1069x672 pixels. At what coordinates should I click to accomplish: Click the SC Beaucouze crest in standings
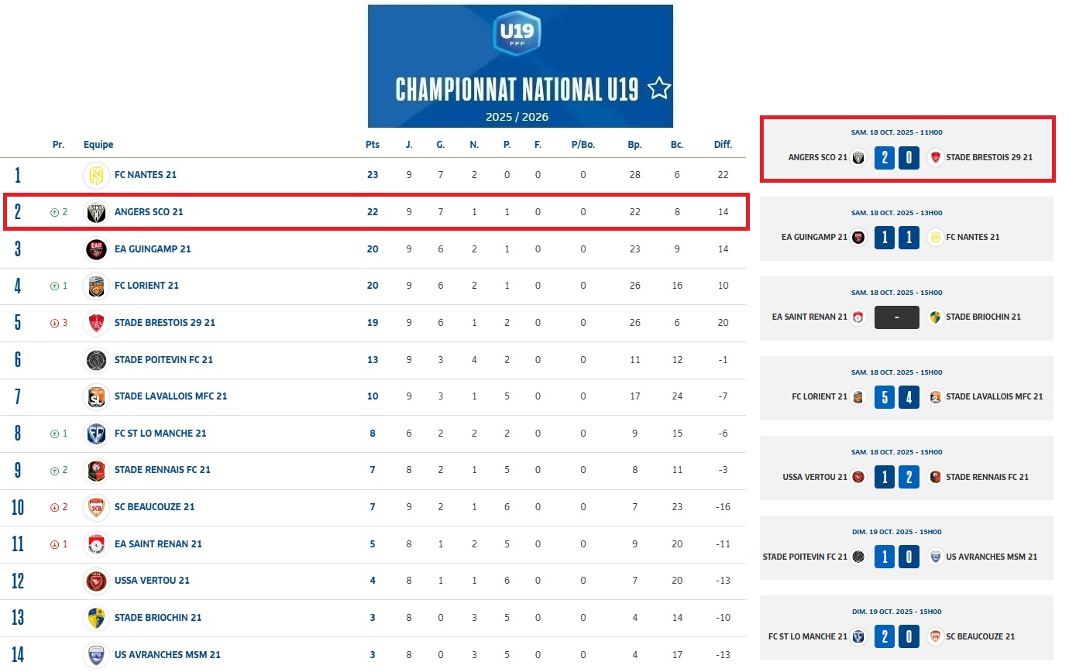[96, 507]
